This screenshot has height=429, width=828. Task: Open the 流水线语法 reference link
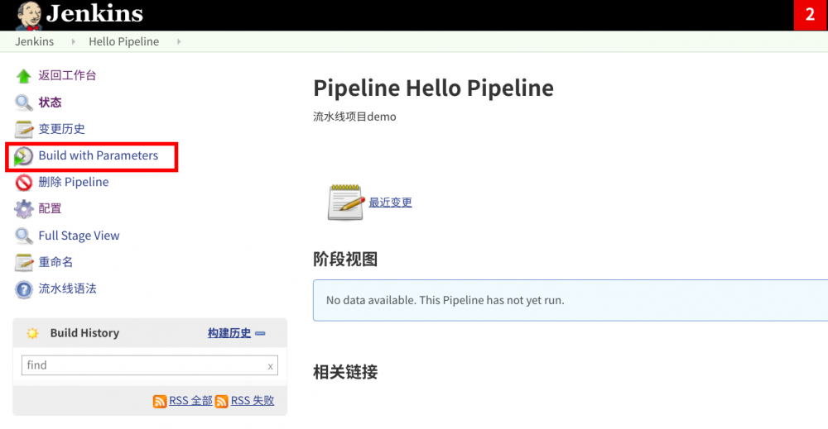point(67,288)
